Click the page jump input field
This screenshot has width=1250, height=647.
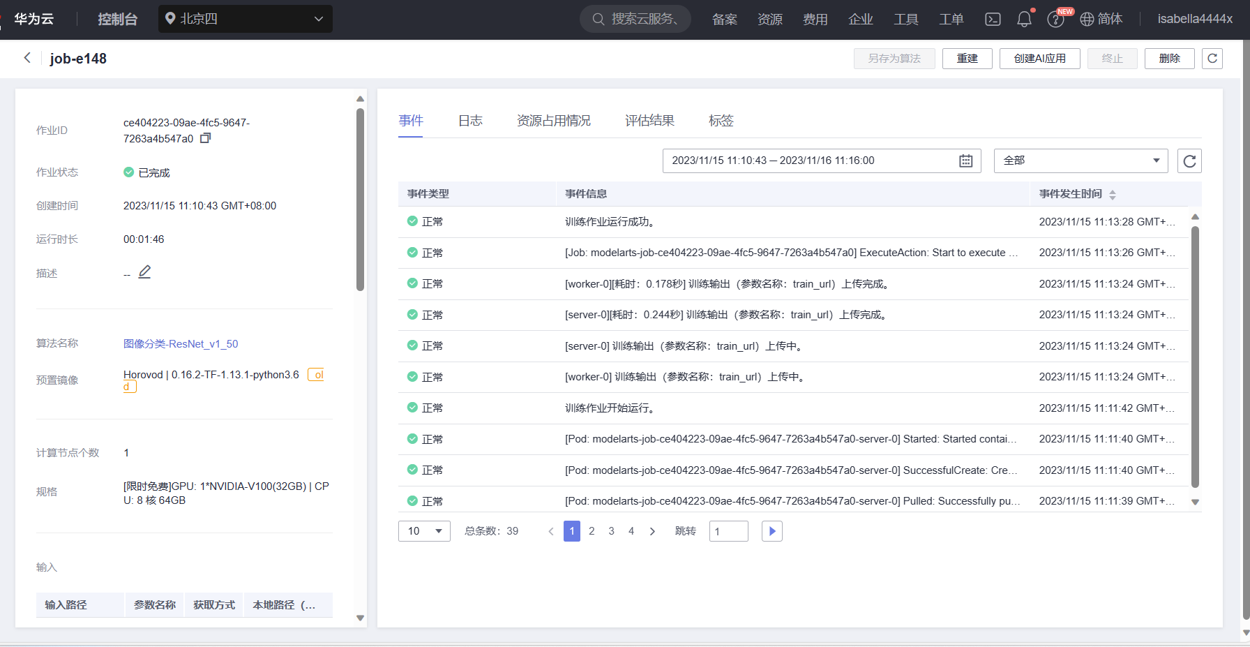[x=729, y=531]
